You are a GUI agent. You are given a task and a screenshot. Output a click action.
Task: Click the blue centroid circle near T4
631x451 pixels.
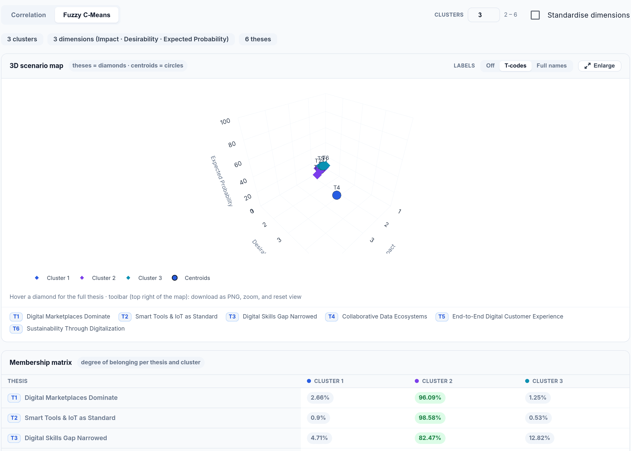pos(337,195)
